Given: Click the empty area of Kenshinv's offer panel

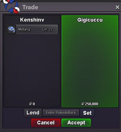Looking at the screenshot, I should coord(32,68).
